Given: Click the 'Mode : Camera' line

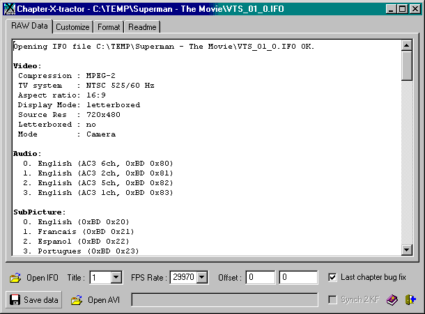Looking at the screenshot, I should click(67, 134).
